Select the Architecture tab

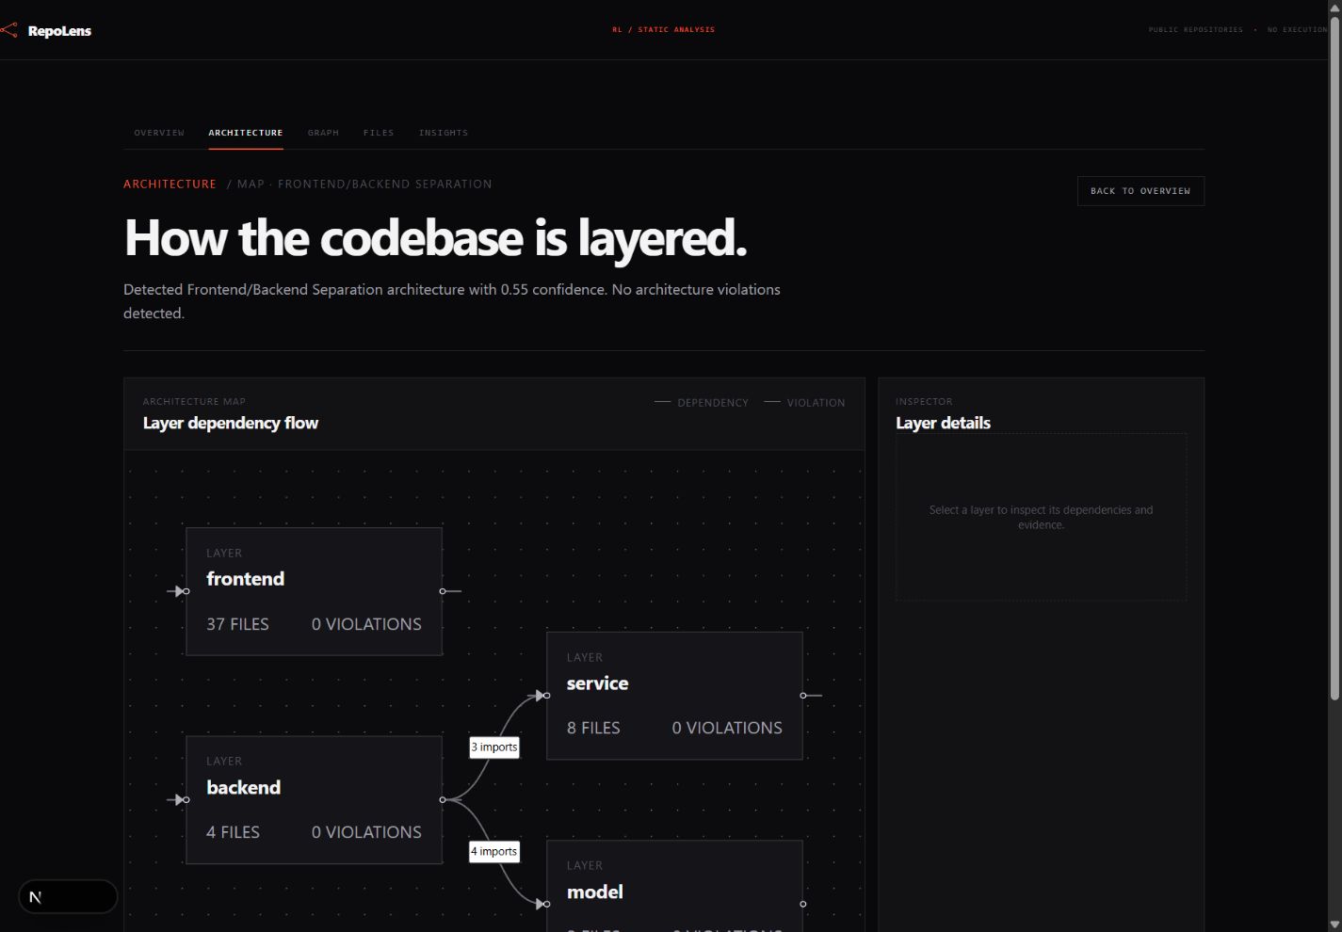(x=246, y=133)
